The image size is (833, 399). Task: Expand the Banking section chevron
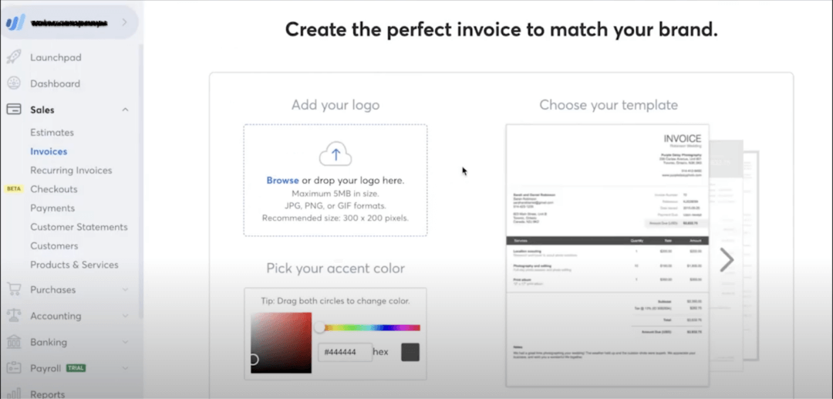(125, 342)
